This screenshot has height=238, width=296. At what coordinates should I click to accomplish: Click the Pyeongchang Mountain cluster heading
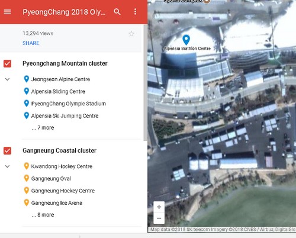[65, 63]
